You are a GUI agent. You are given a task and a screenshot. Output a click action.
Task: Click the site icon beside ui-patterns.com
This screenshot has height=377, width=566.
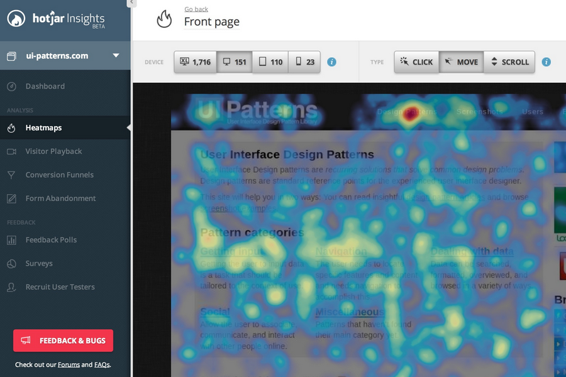tap(11, 56)
